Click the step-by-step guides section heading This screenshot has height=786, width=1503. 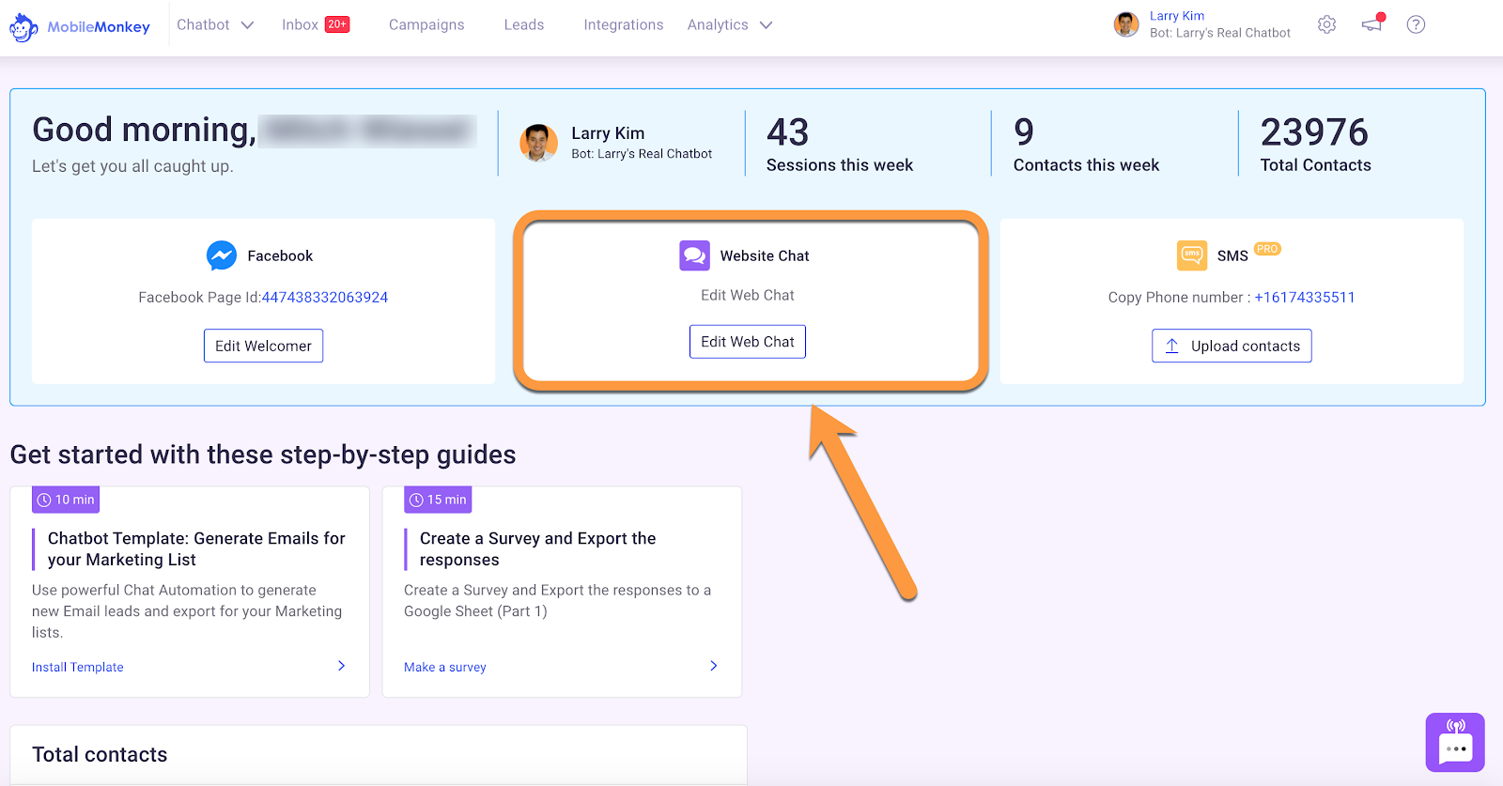click(263, 455)
